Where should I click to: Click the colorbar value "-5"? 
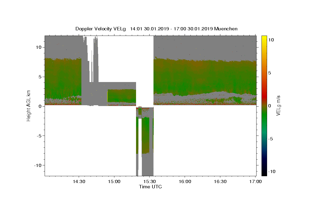point(270,139)
